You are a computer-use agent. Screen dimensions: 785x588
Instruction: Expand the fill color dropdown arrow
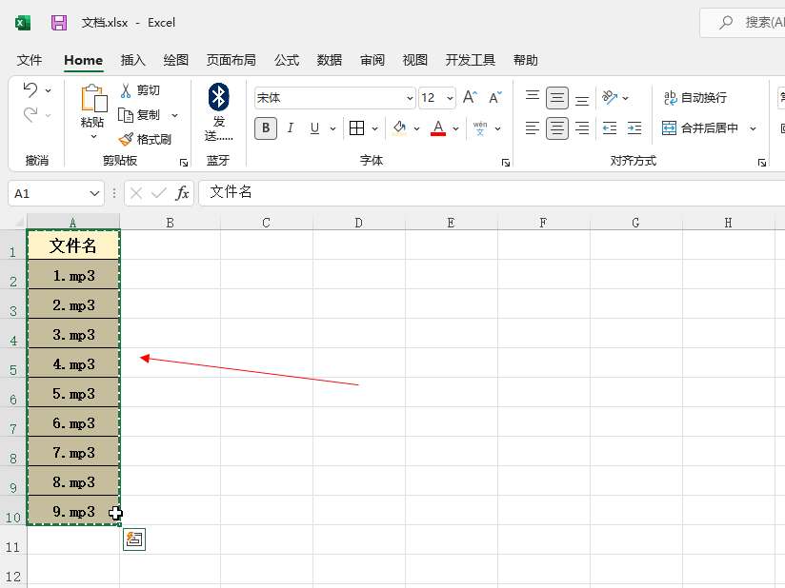[416, 128]
